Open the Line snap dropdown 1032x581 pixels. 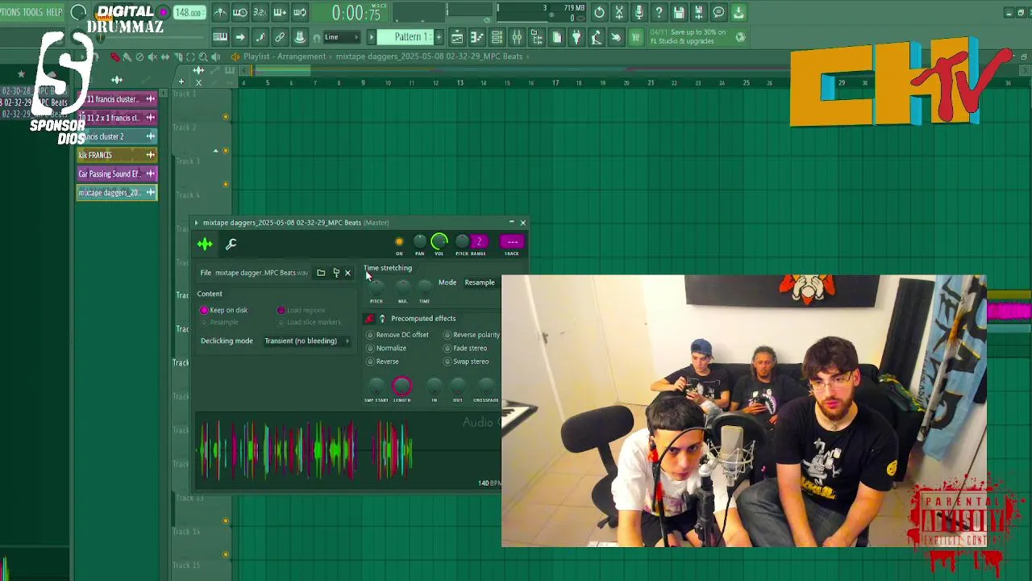(341, 37)
